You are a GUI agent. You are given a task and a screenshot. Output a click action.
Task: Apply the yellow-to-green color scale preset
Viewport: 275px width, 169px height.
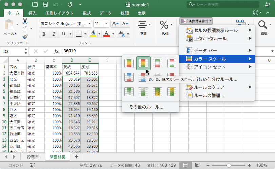pyautogui.click(x=172, y=91)
